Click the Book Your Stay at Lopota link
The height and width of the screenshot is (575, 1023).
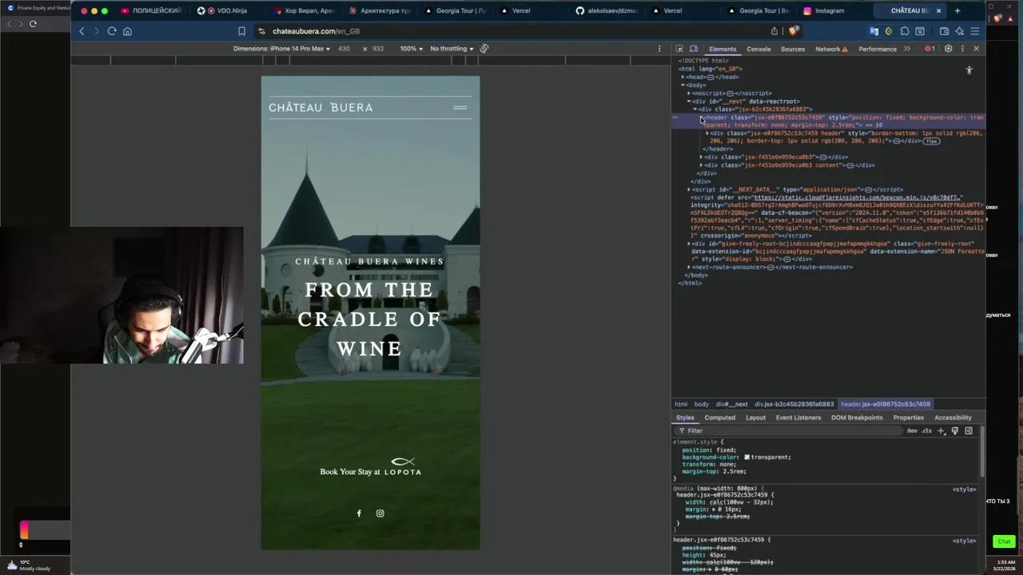tap(370, 467)
